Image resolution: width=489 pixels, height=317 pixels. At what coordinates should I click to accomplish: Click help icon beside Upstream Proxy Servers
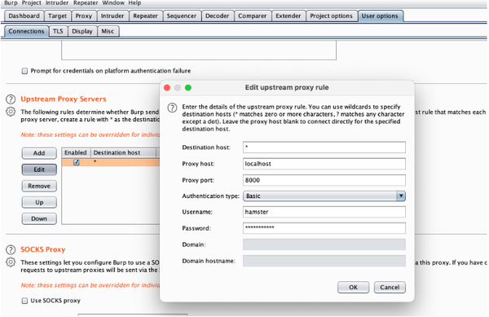11,99
